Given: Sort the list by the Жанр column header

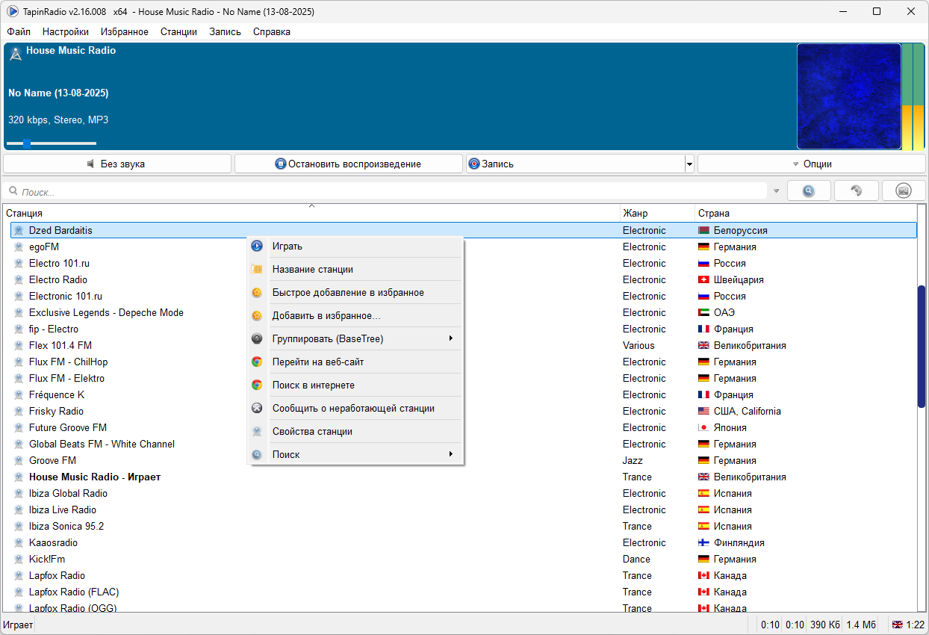Looking at the screenshot, I should 657,213.
